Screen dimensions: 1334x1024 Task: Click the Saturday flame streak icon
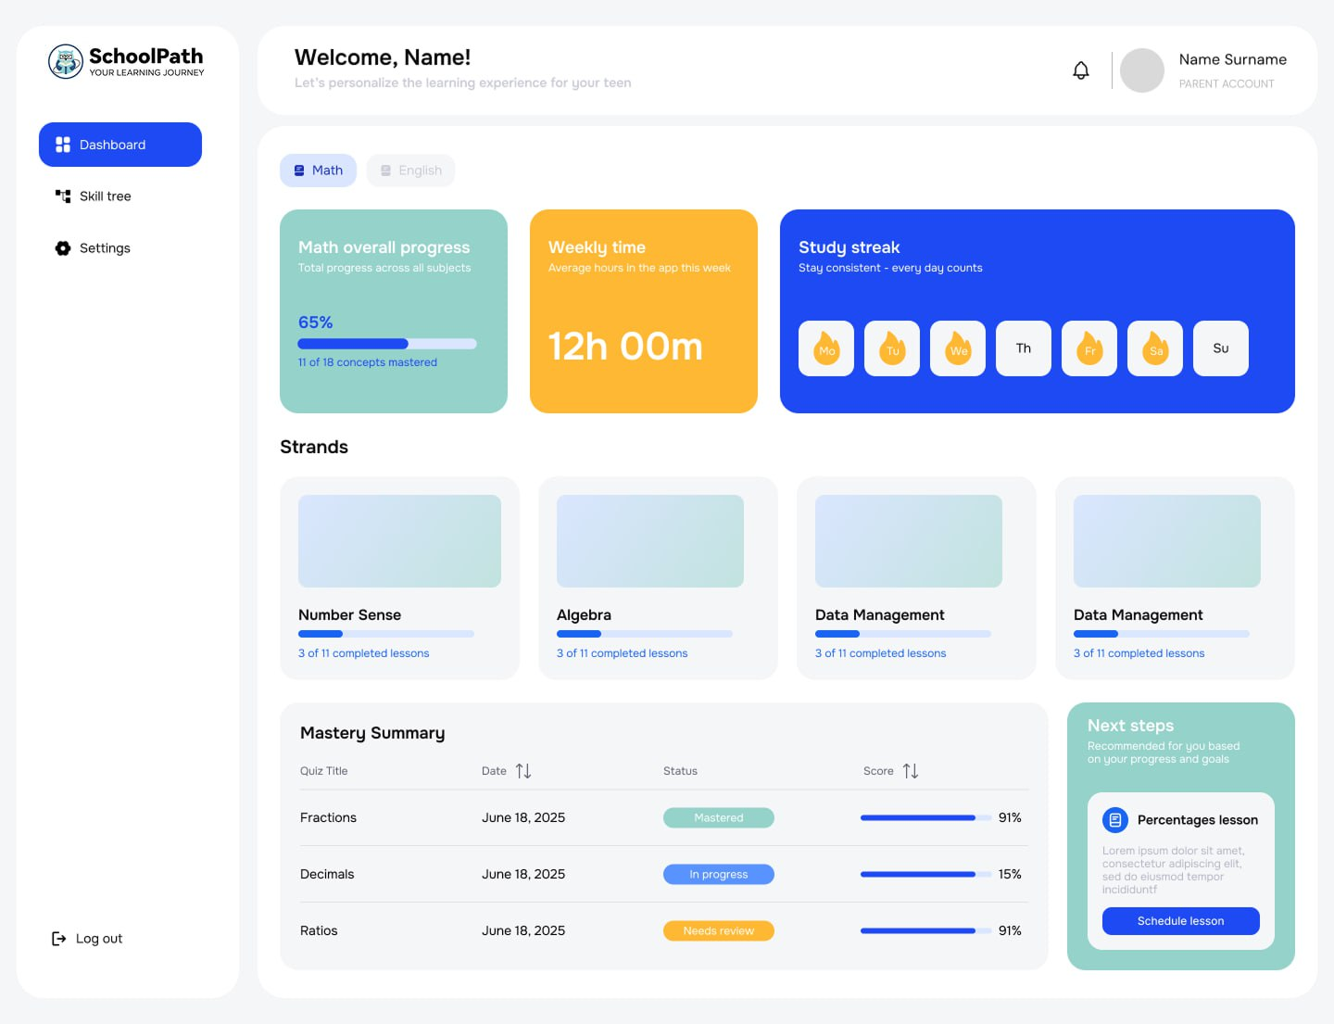1154,348
